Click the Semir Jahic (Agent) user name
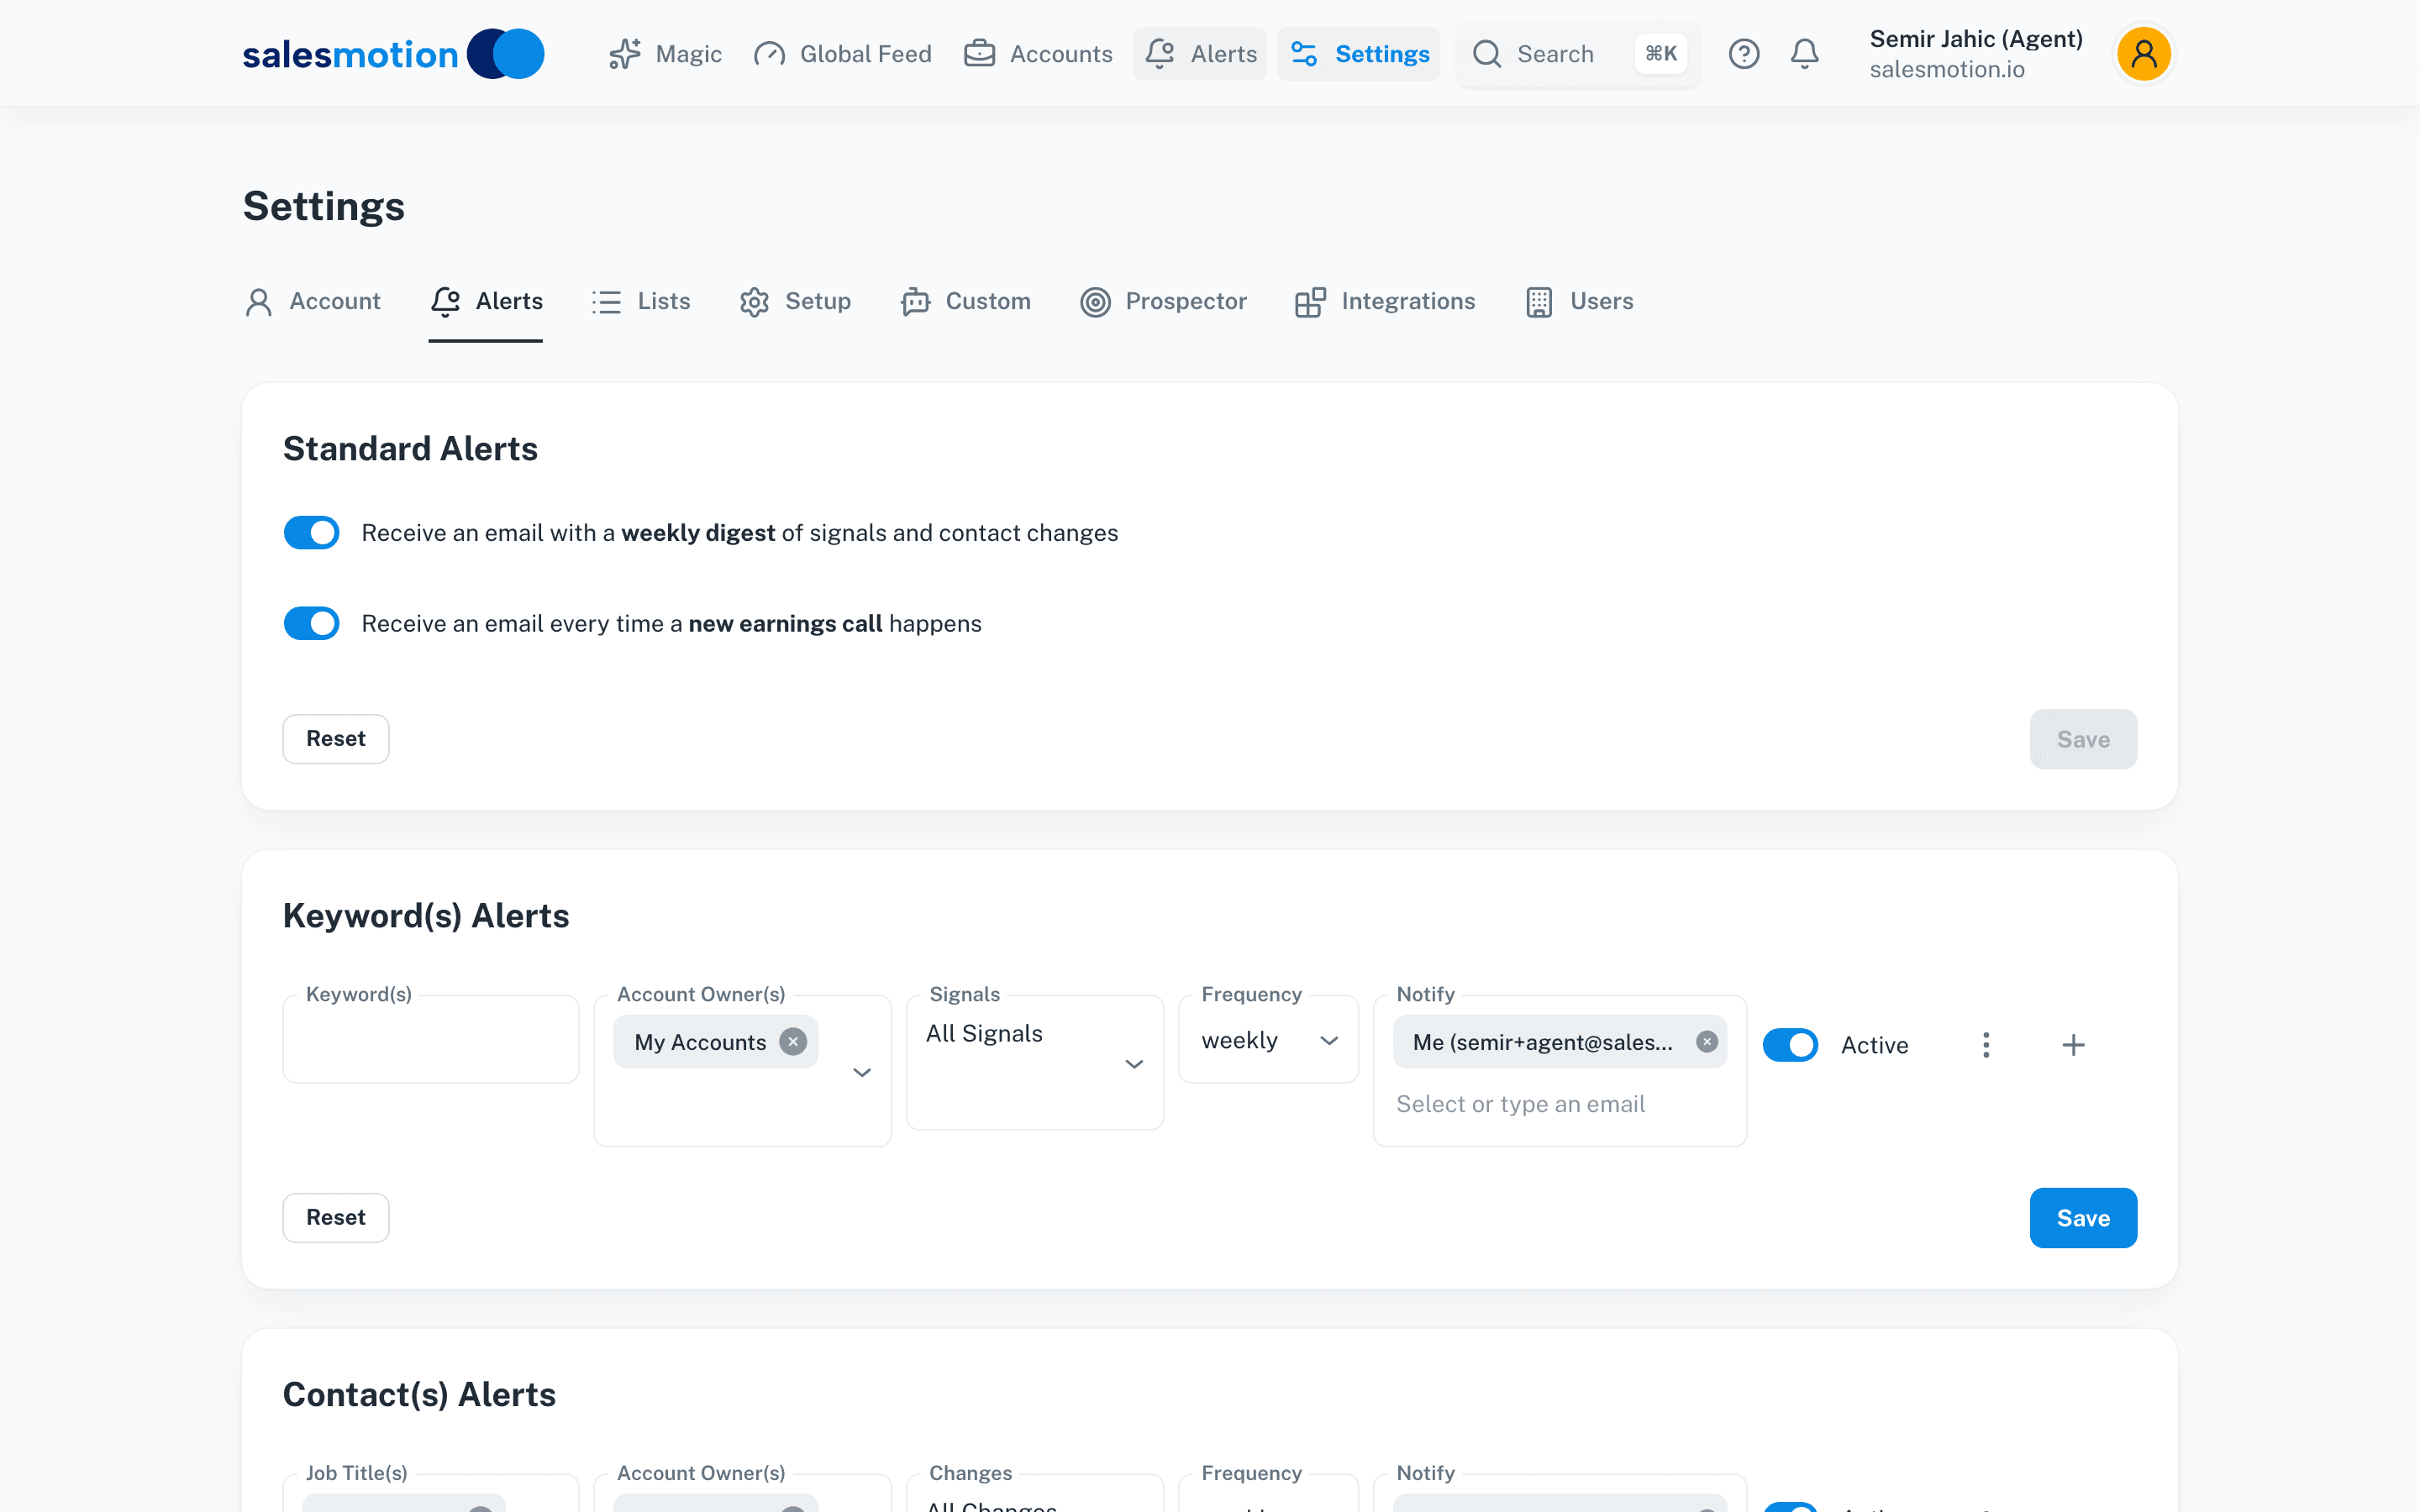 [x=1976, y=39]
